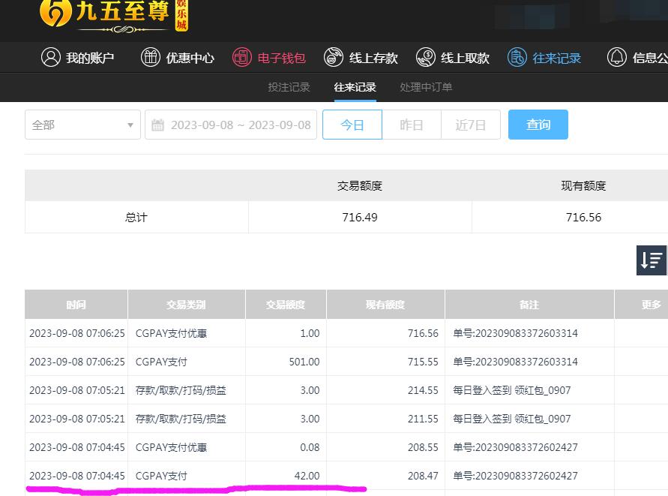Open the 处理中订单 tab

point(426,87)
